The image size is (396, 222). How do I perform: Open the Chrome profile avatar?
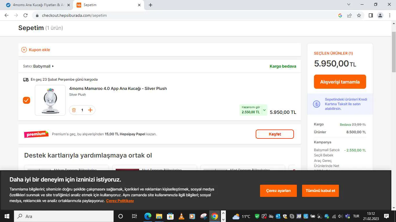(x=380, y=16)
